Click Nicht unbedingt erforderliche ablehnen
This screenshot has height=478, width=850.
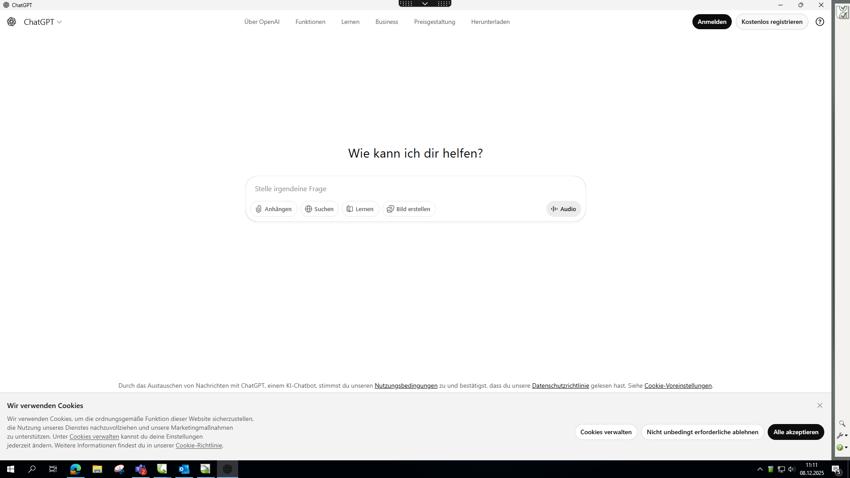[x=702, y=432]
